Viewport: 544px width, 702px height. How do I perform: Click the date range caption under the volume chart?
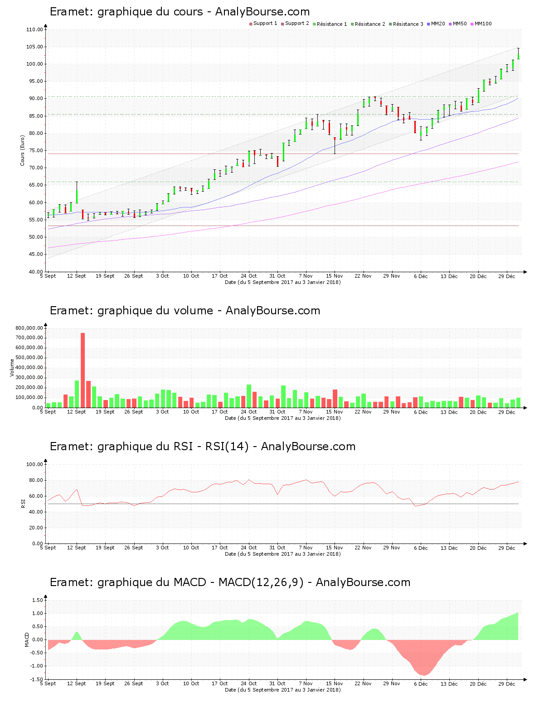pos(283,418)
